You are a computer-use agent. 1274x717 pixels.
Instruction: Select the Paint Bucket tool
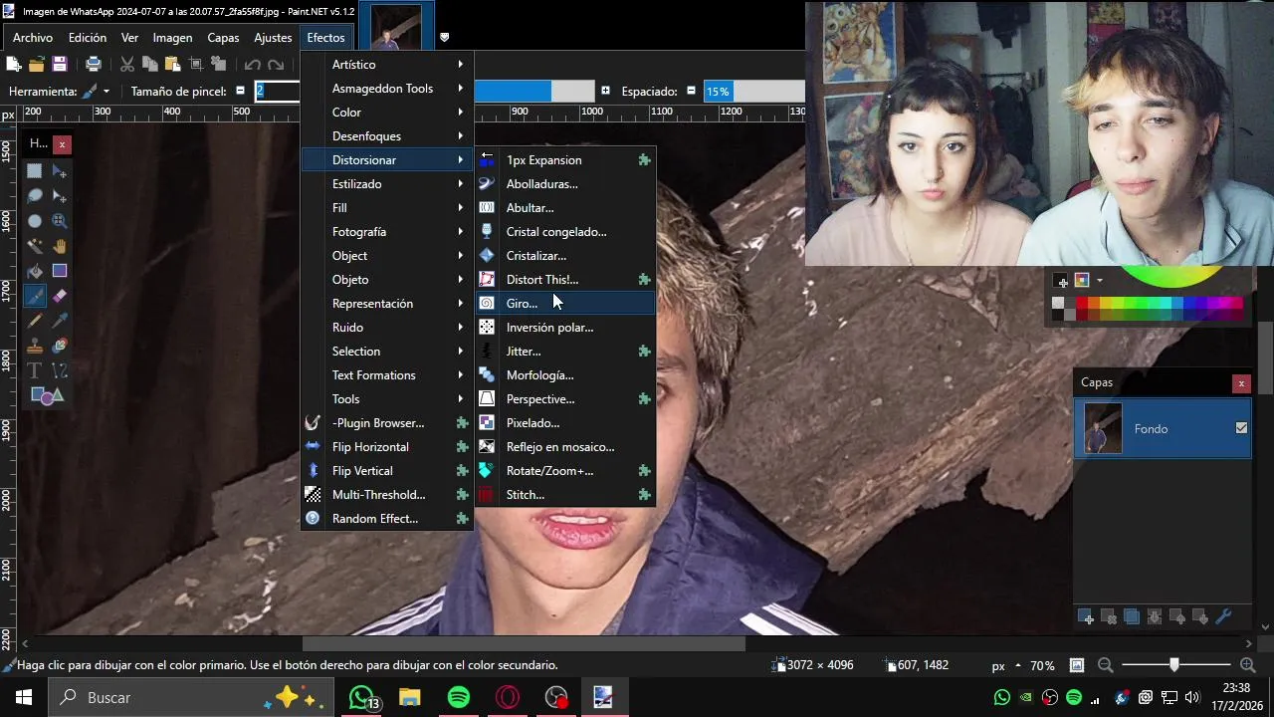tap(35, 271)
